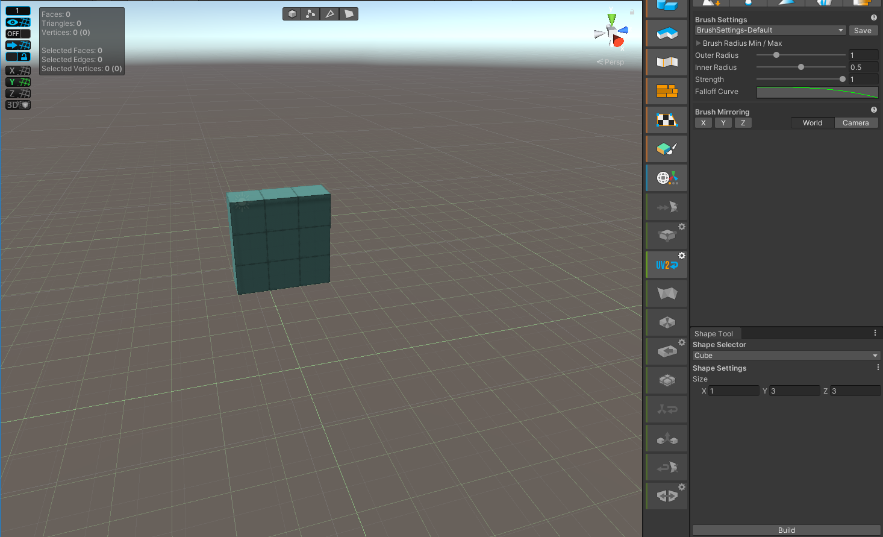The width and height of the screenshot is (883, 537).
Task: Open the Cube Shape Selector dropdown
Action: (x=786, y=355)
